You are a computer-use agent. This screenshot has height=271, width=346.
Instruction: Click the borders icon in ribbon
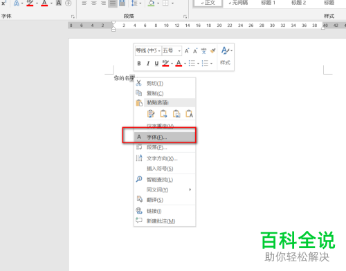[165, 3]
